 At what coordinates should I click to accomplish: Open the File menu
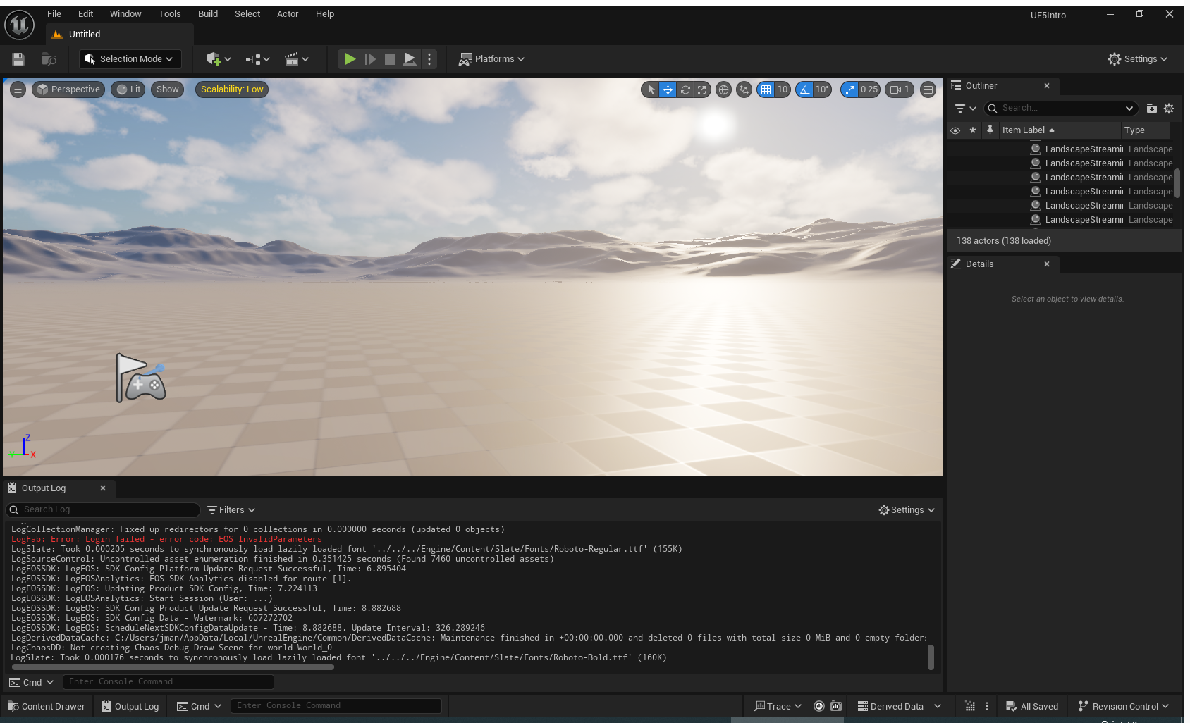[54, 14]
